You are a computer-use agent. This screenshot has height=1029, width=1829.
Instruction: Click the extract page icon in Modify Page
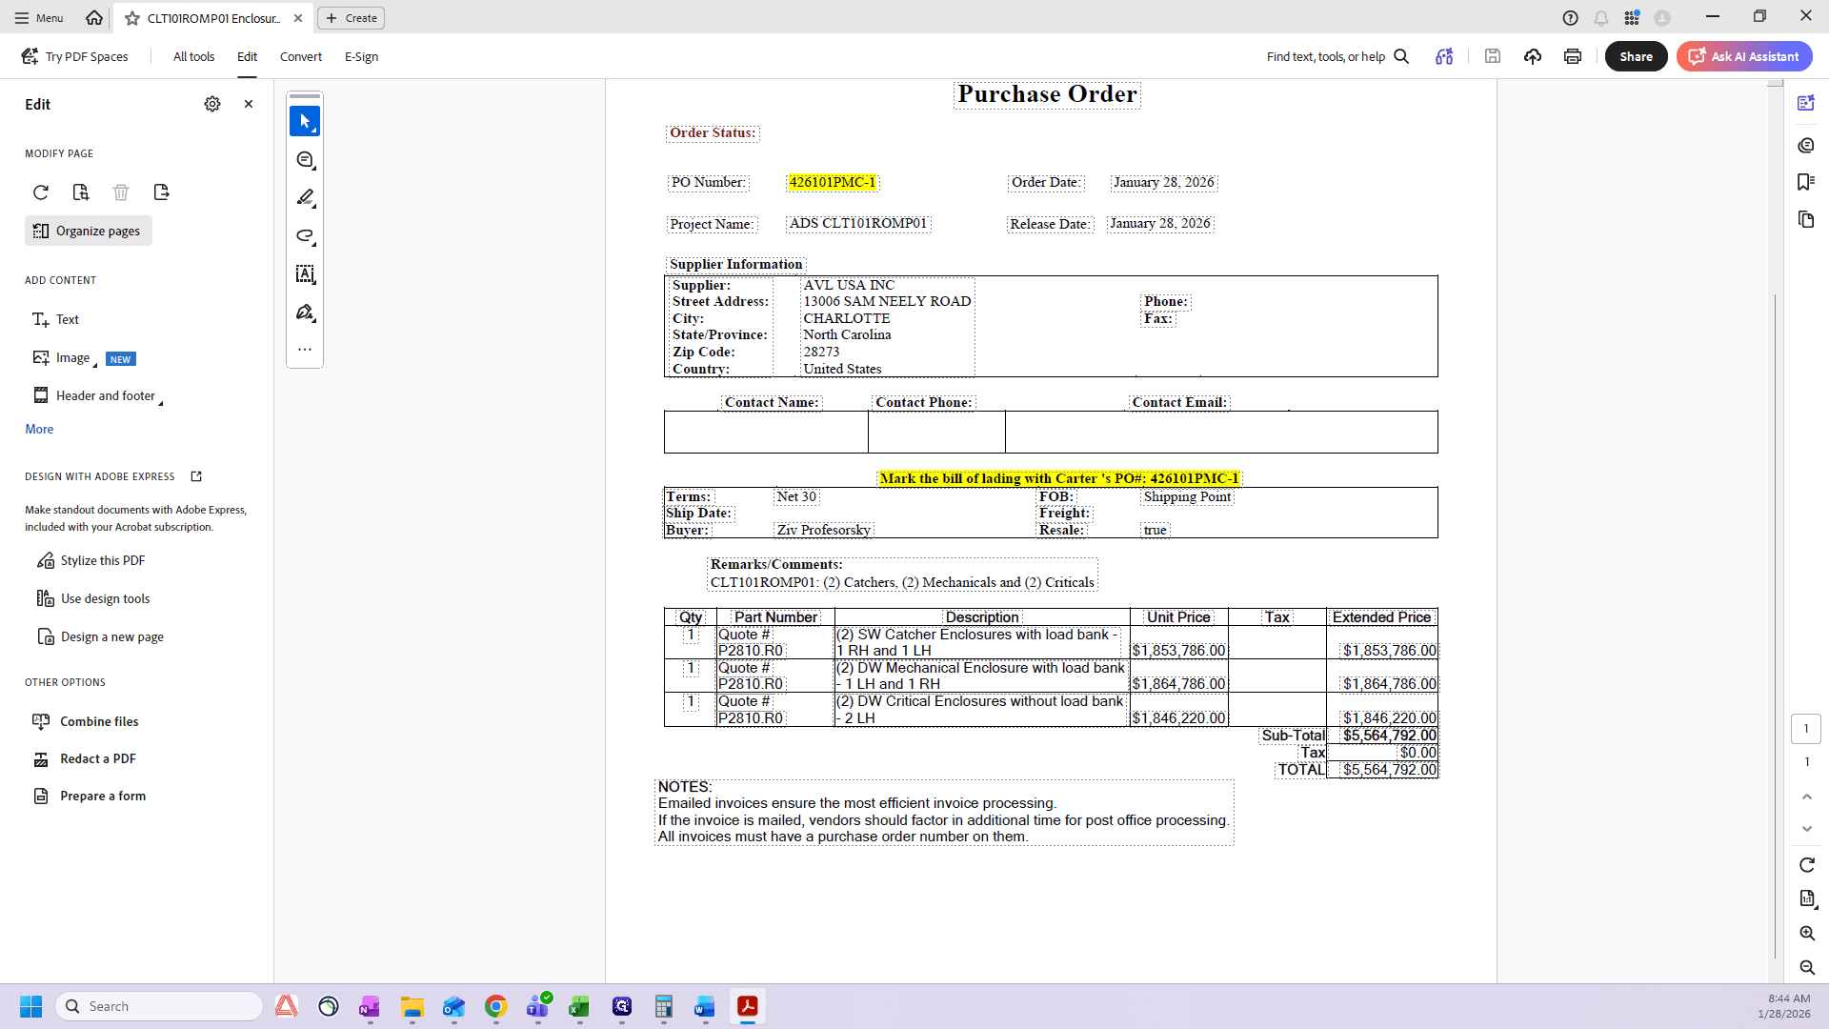tap(161, 192)
